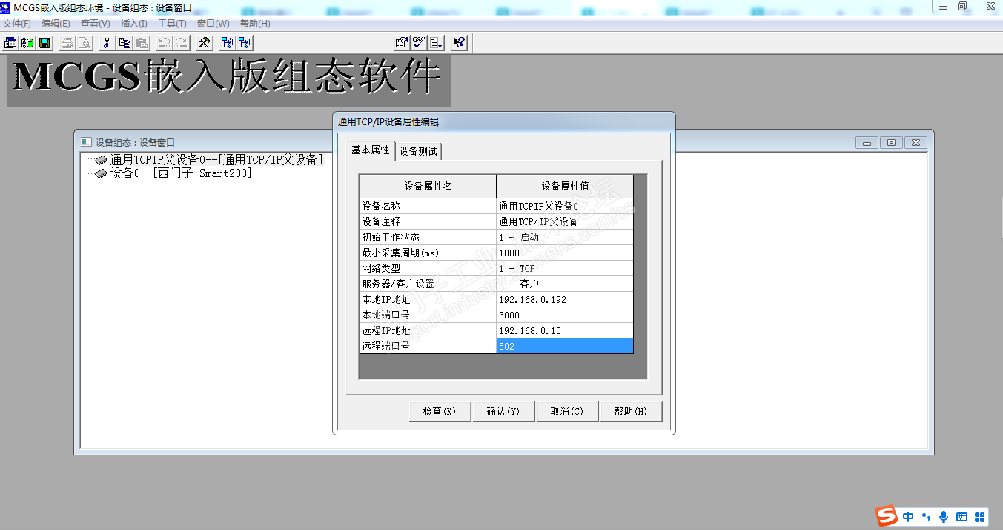The height and width of the screenshot is (531, 1003).
Task: Minimize the 设备组态 device window
Action: [867, 143]
